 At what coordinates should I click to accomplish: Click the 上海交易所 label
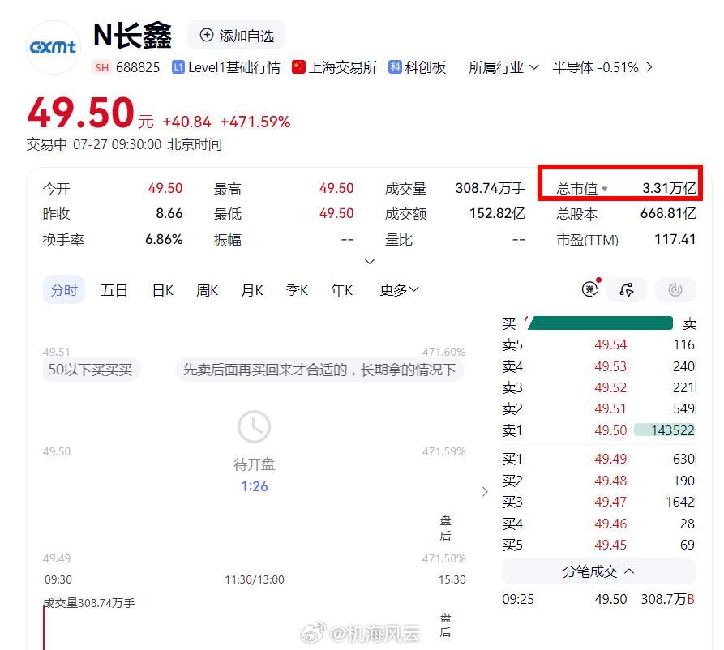click(x=343, y=67)
